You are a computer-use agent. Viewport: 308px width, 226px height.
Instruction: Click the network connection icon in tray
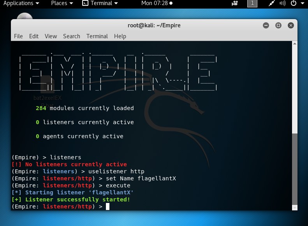(272, 3)
